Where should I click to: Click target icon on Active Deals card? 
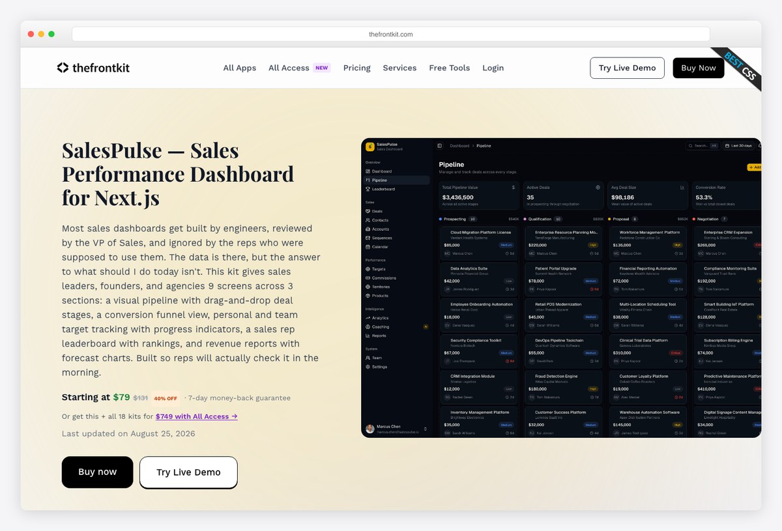pos(598,187)
